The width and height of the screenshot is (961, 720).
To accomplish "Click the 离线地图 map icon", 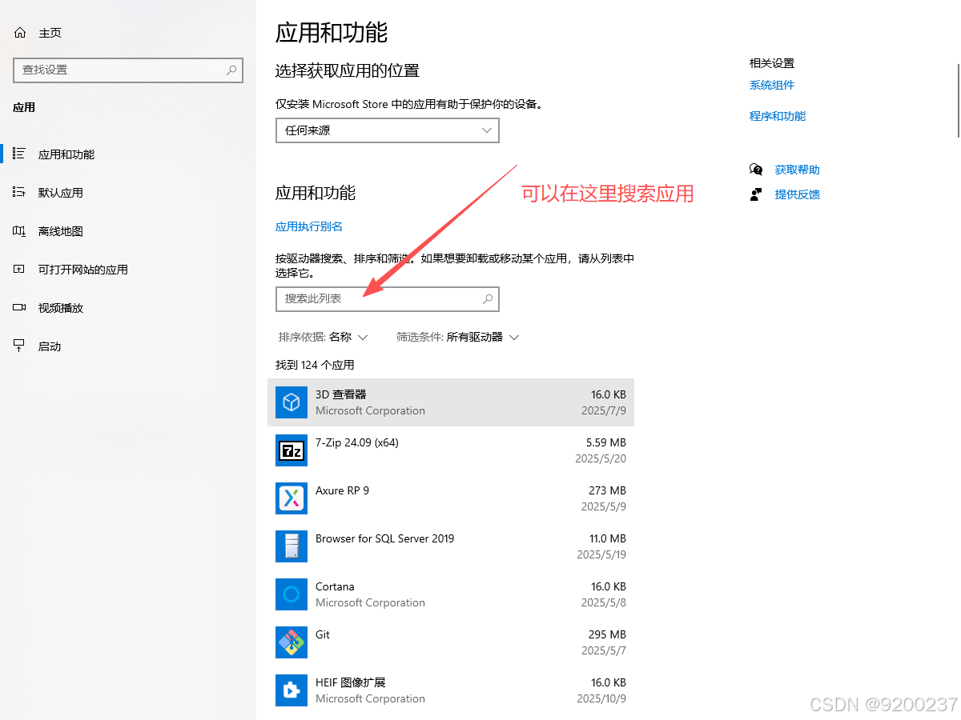I will click(x=19, y=230).
